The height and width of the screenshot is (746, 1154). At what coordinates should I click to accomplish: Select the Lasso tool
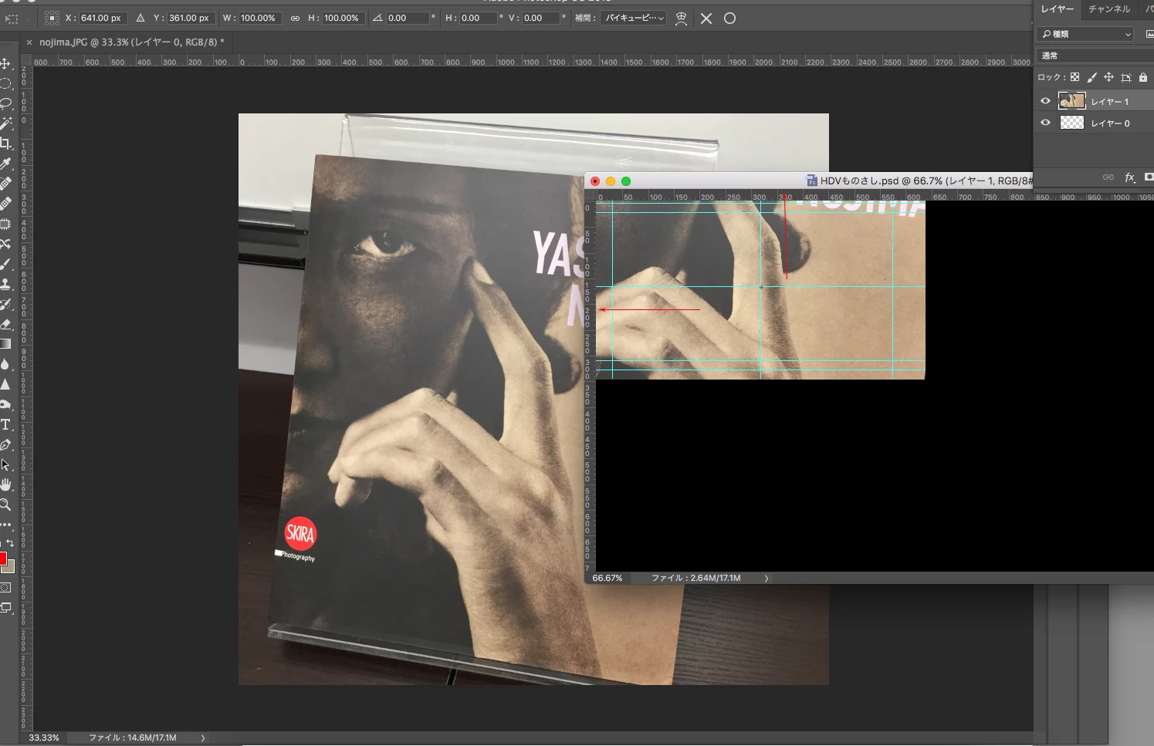5,103
